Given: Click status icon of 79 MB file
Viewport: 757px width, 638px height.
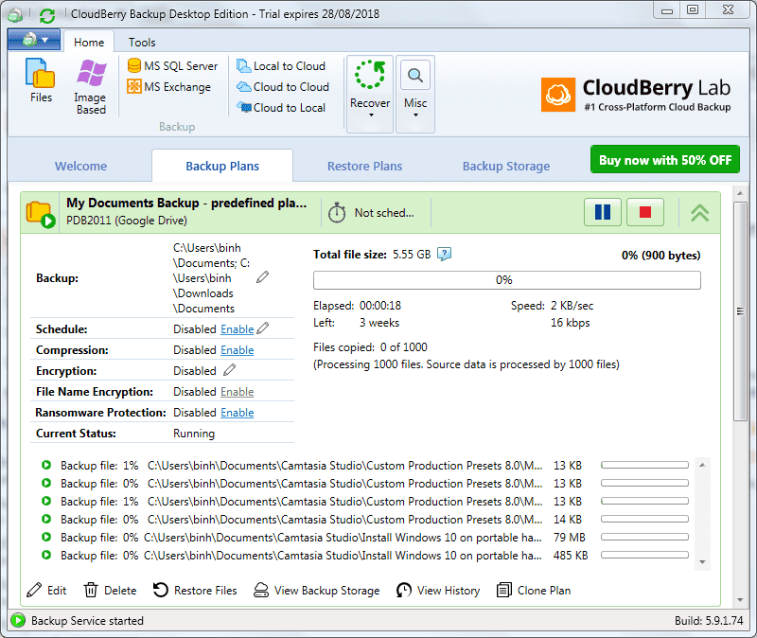Looking at the screenshot, I should point(46,537).
